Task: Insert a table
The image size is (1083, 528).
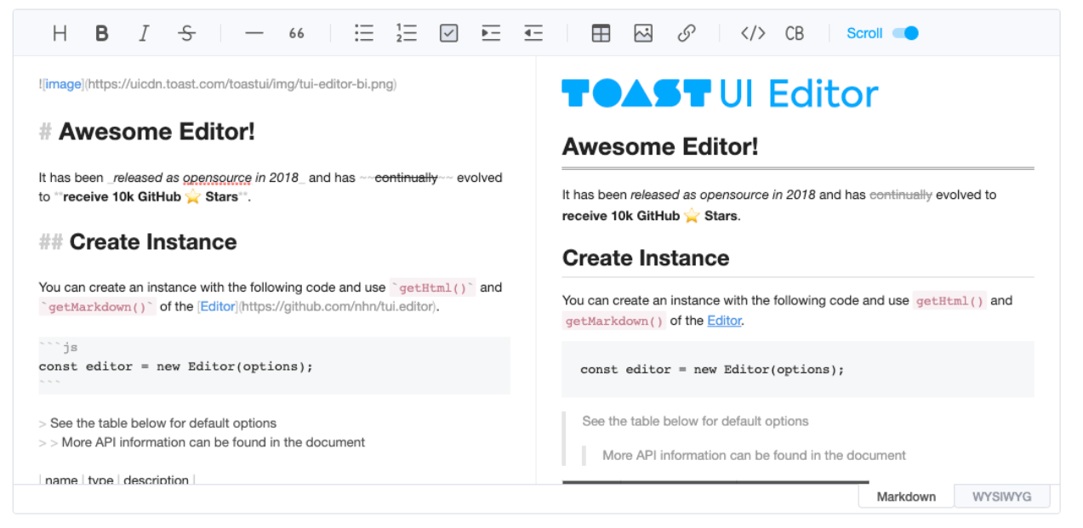Action: coord(601,33)
